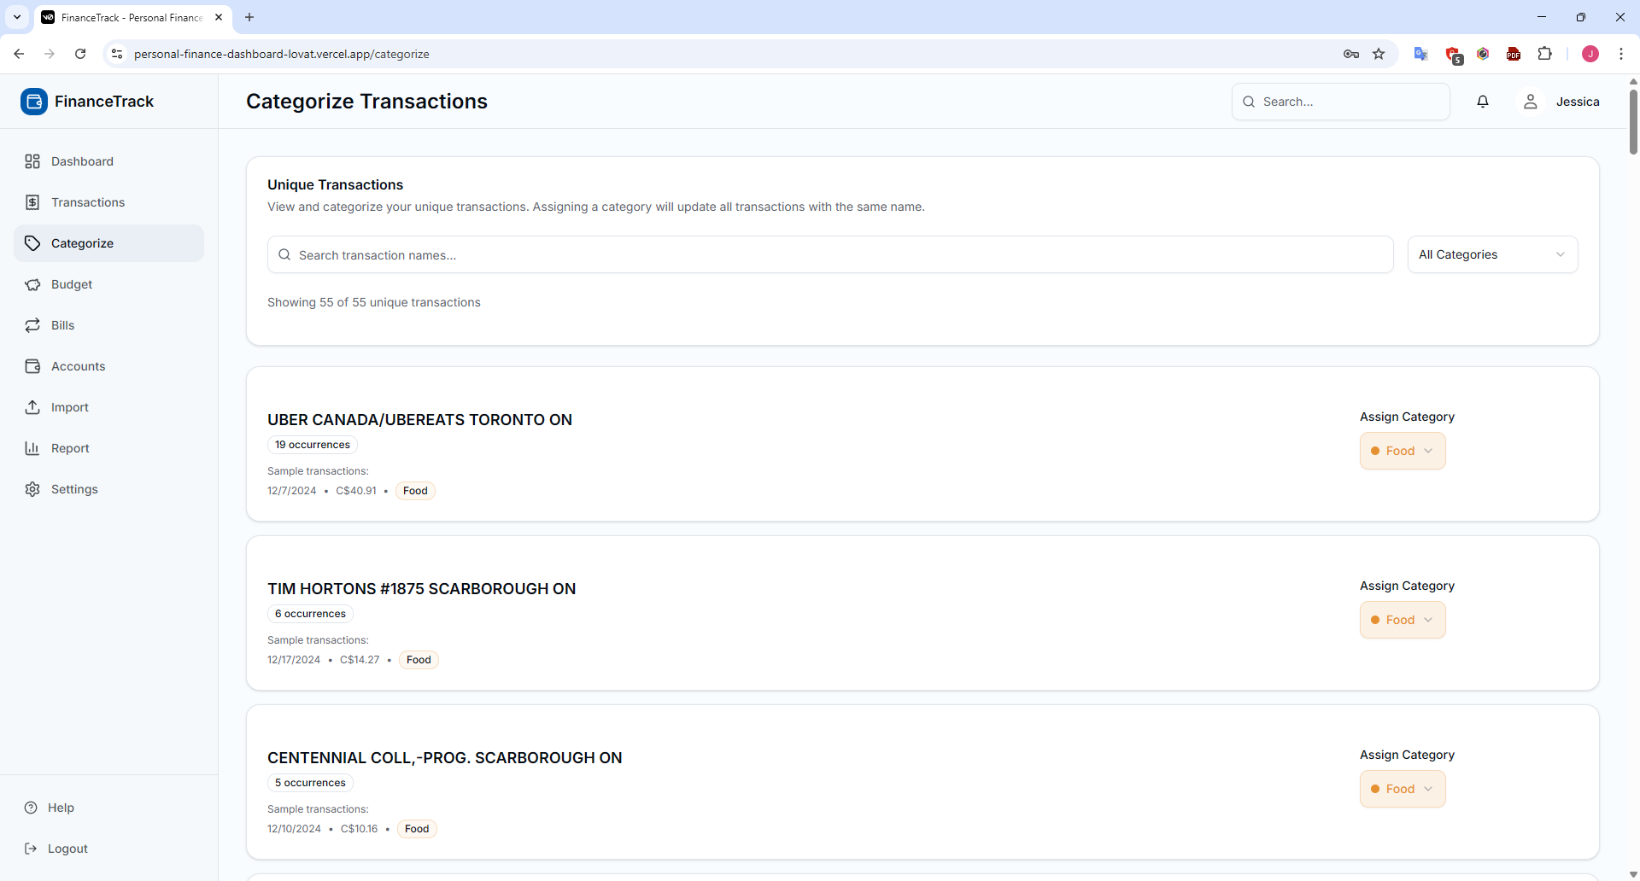Open the Transactions menu item
1640x881 pixels.
click(87, 202)
